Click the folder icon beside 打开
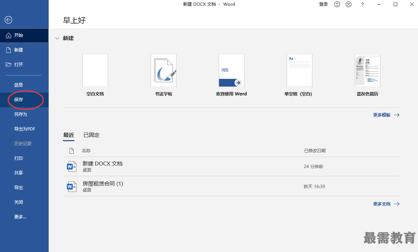The width and height of the screenshot is (418, 252). tap(9, 64)
